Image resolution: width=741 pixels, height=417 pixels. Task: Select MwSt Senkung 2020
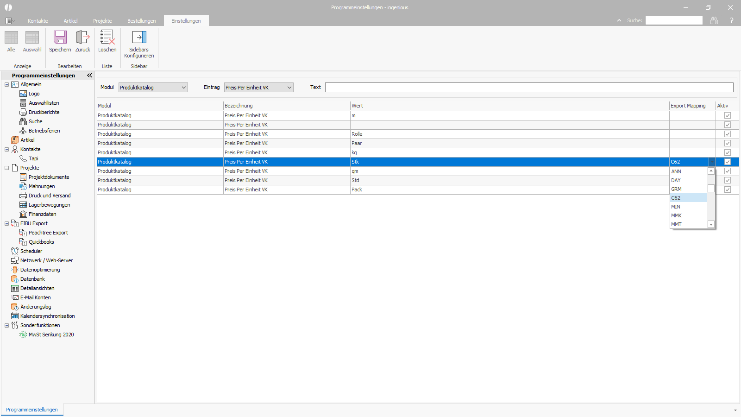click(x=51, y=335)
